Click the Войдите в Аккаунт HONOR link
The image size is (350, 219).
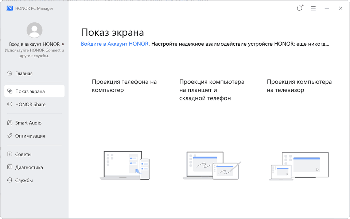click(x=114, y=44)
